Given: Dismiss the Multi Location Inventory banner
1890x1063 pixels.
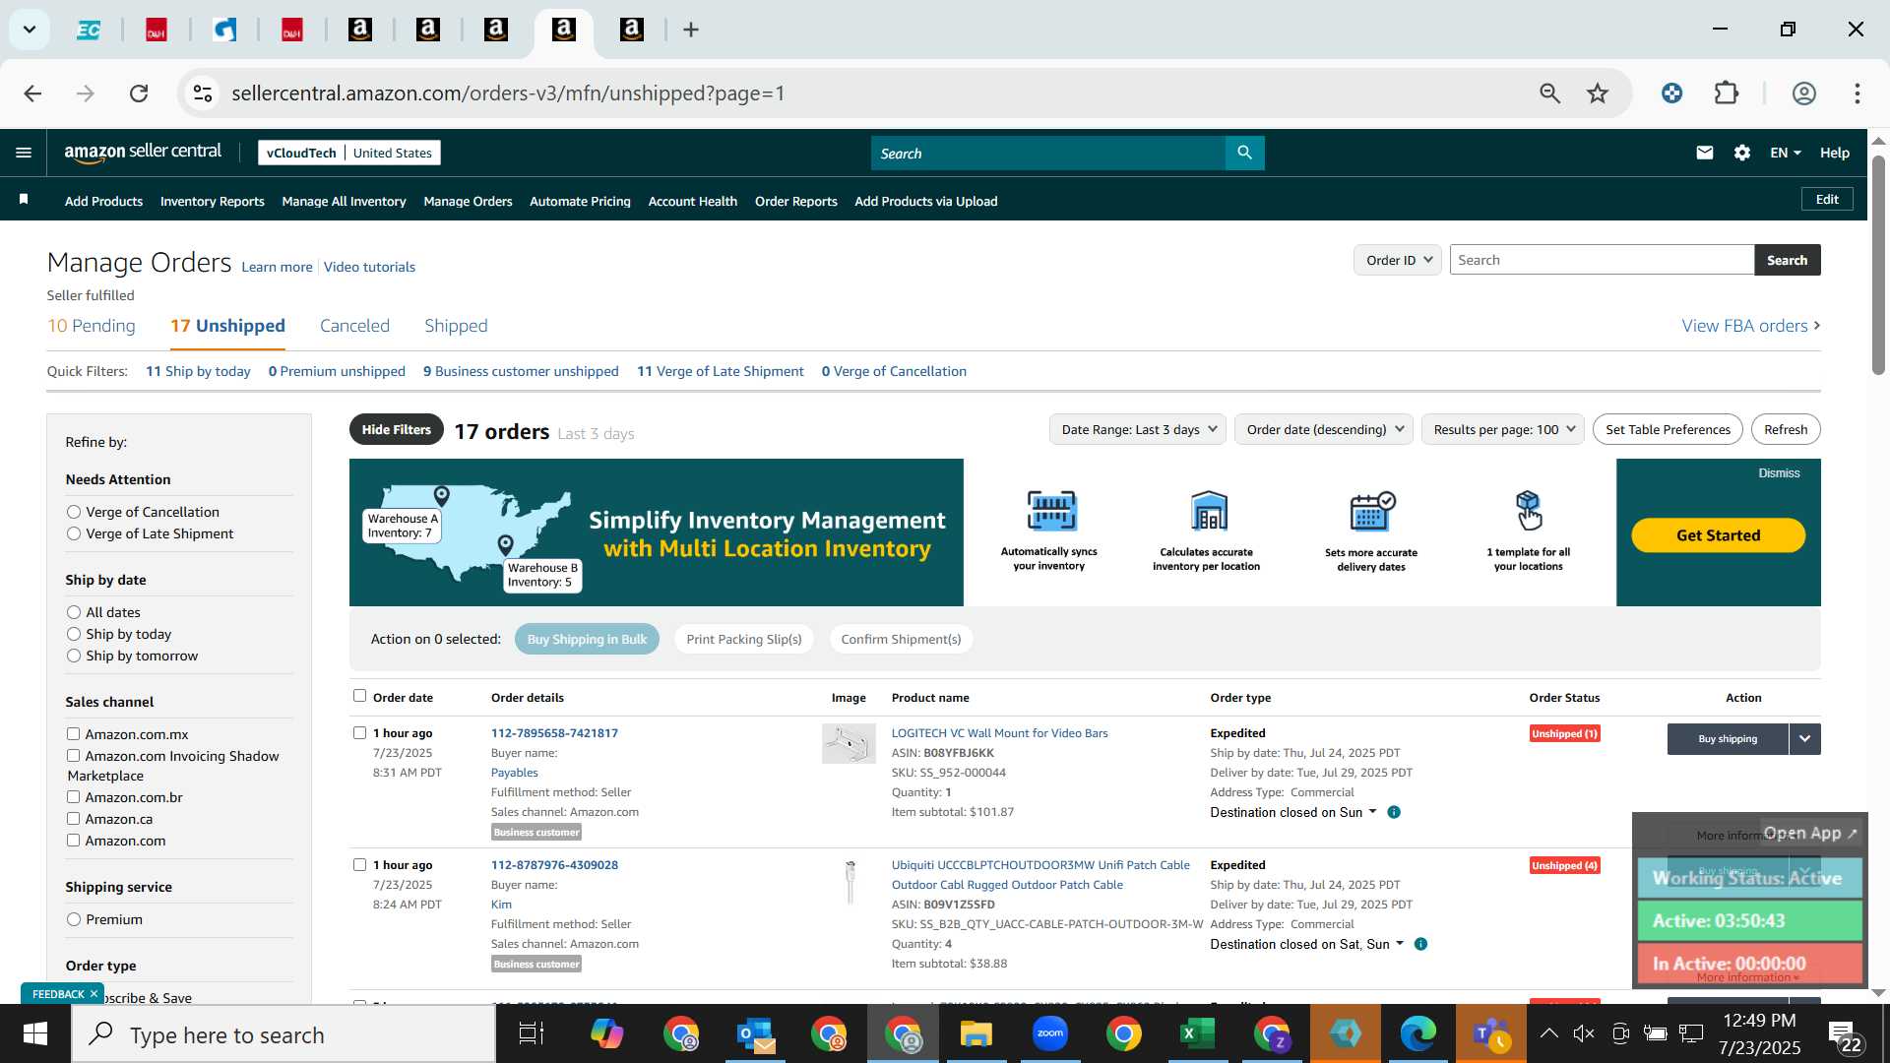Looking at the screenshot, I should point(1779,473).
